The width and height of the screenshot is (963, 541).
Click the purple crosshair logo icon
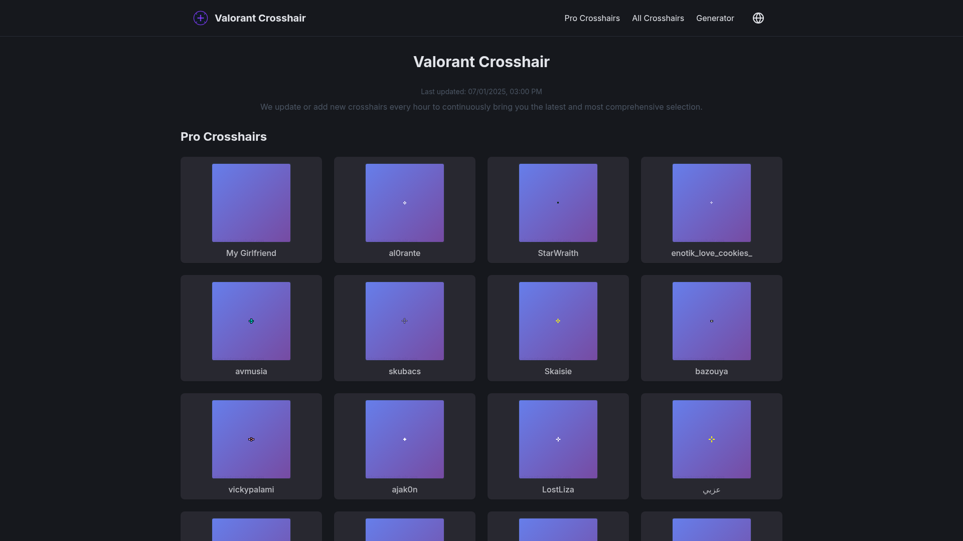201,18
